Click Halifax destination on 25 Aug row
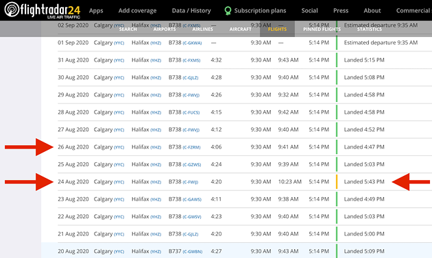Screen dimensions: 432x258 coord(141,164)
